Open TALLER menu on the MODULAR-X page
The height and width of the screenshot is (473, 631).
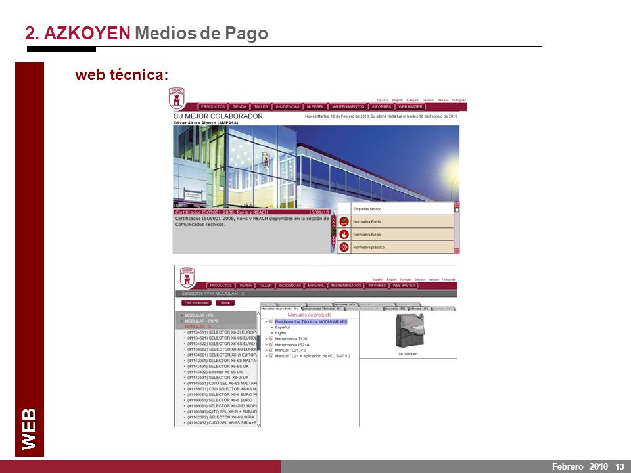coord(265,286)
